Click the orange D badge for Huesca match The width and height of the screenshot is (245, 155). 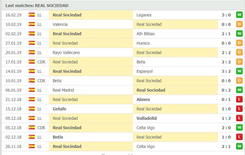[x=239, y=43]
